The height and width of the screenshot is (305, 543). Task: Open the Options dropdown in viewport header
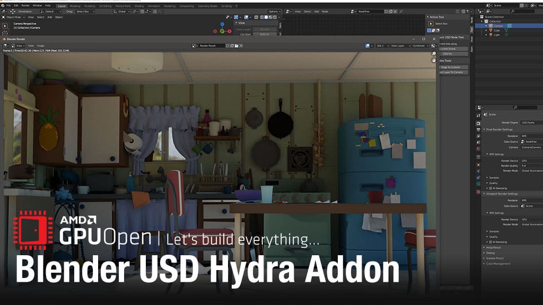pyautogui.click(x=274, y=12)
